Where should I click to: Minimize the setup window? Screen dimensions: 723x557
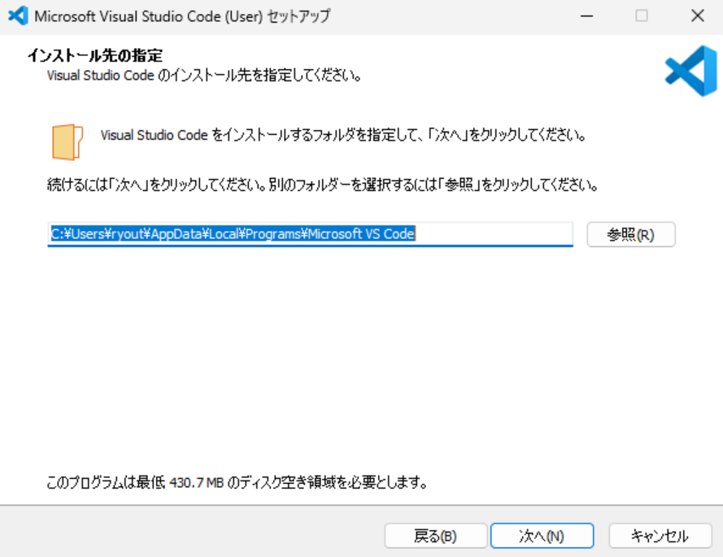tap(586, 16)
